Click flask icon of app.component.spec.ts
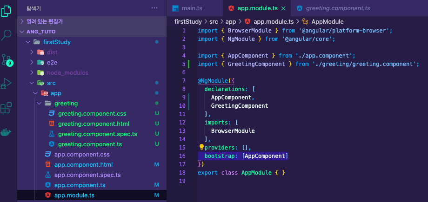The height and width of the screenshot is (202, 428). 48,175
